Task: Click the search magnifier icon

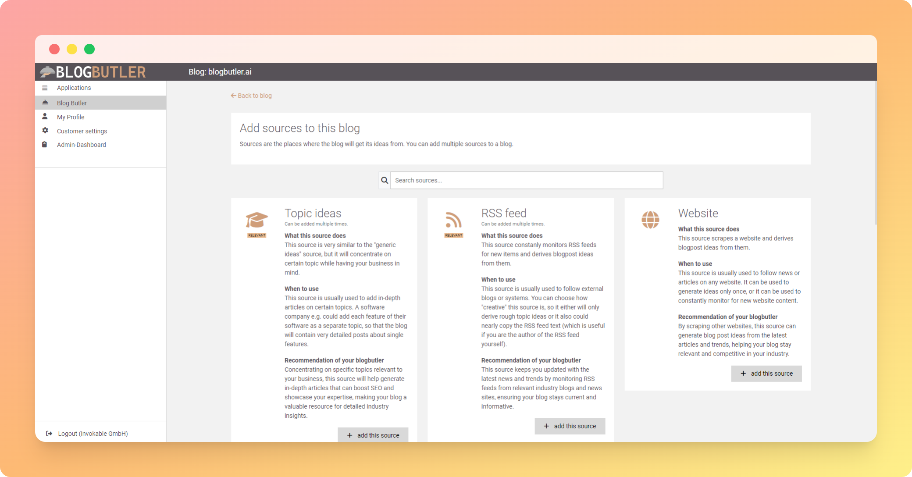Action: click(x=385, y=180)
